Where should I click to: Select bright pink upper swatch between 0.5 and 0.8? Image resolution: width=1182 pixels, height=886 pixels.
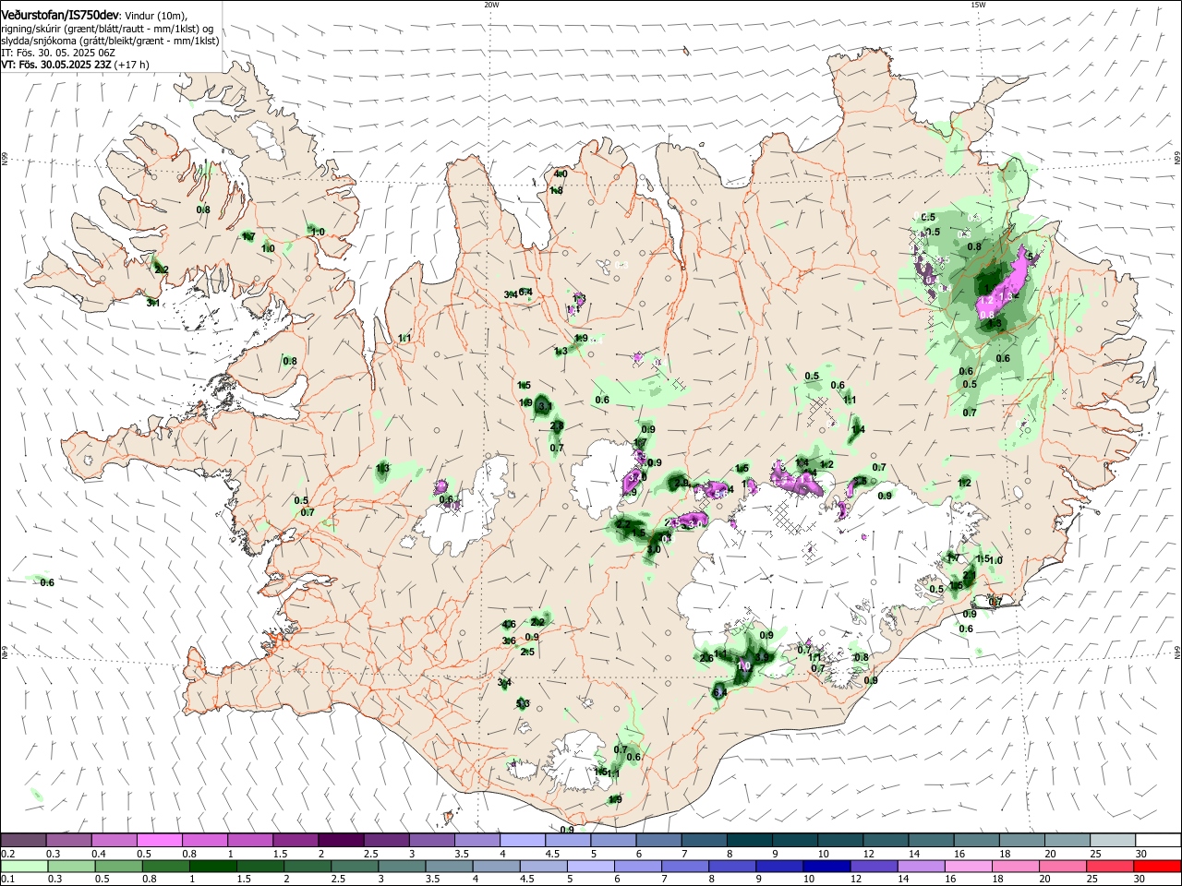coord(159,841)
